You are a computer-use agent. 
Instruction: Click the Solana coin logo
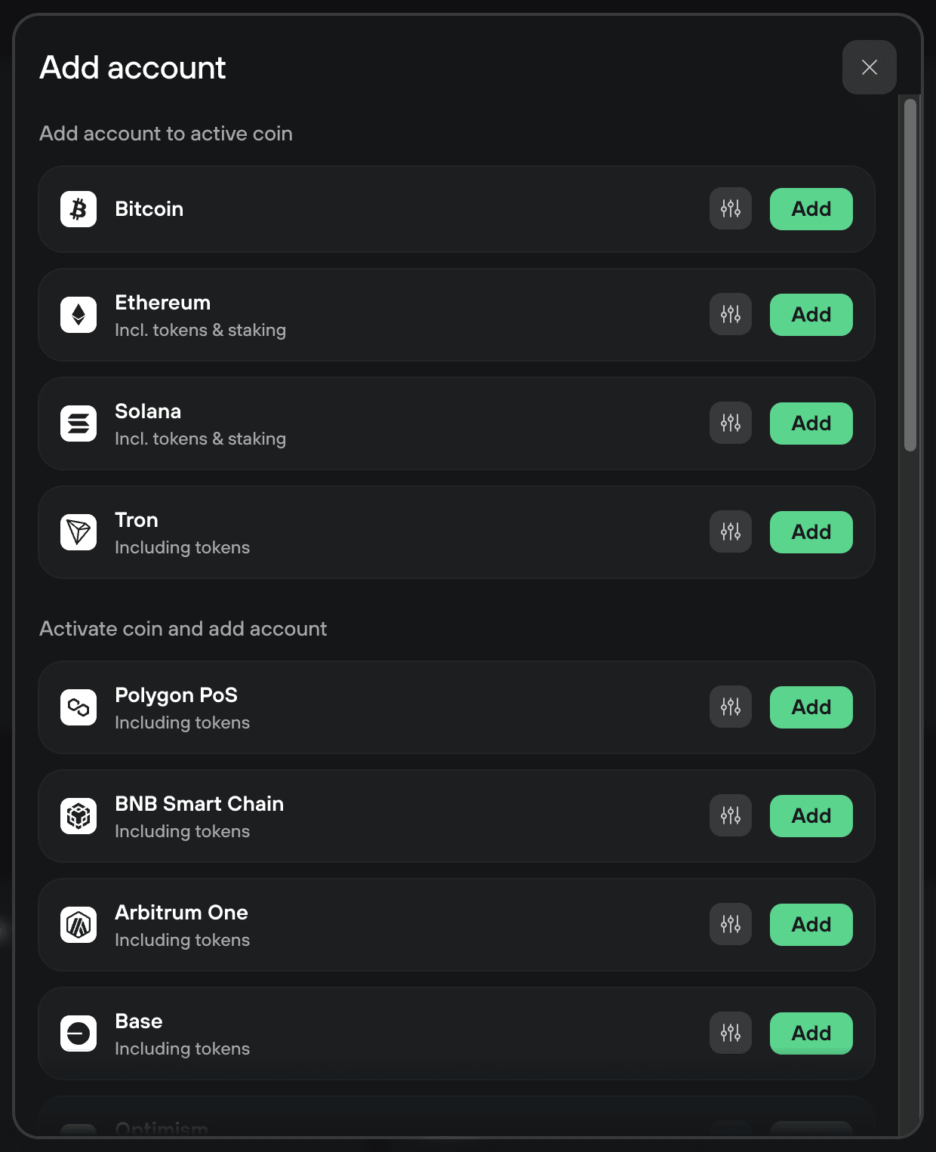[x=79, y=424]
